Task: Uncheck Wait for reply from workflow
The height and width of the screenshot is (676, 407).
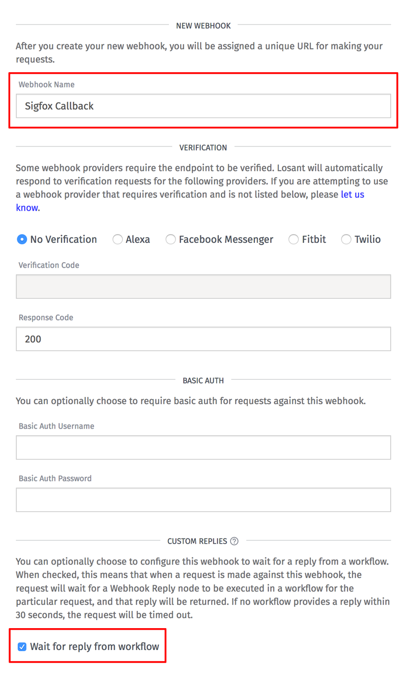Action: coord(22,647)
